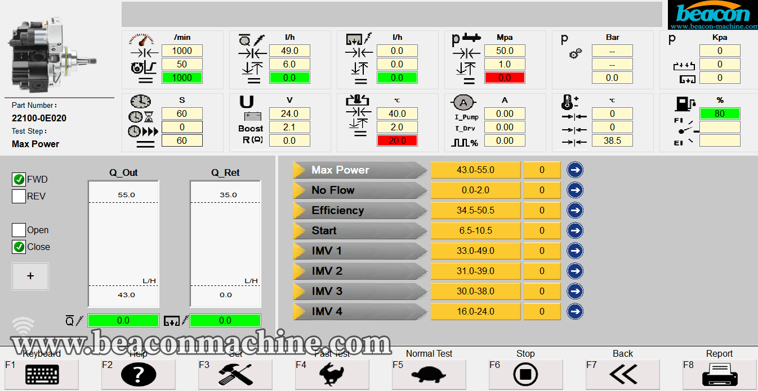
Task: Tick the Open checkbox
Action: 19,230
